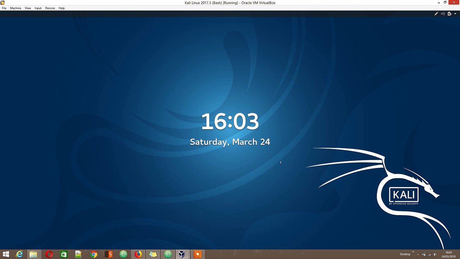
Task: Click the Kali top bar battery icon
Action: (x=449, y=14)
